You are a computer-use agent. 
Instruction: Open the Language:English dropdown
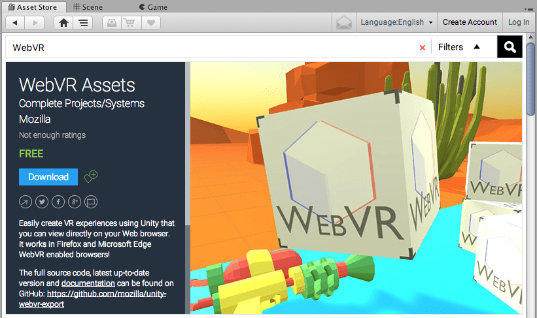click(396, 22)
